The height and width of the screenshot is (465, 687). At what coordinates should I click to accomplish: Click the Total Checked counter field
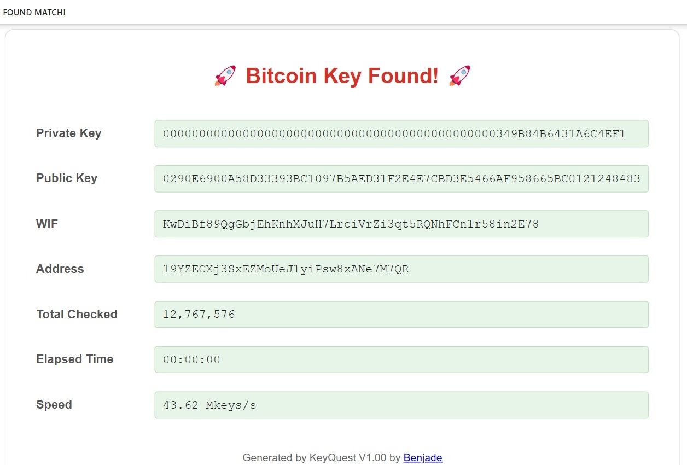tap(401, 314)
